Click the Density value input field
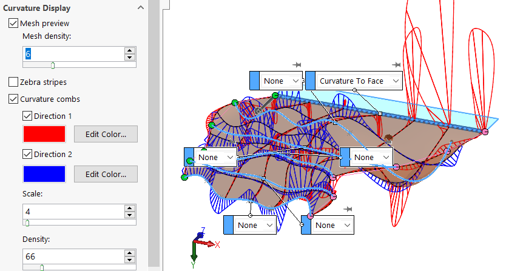Image resolution: width=506 pixels, height=271 pixels. click(x=73, y=256)
